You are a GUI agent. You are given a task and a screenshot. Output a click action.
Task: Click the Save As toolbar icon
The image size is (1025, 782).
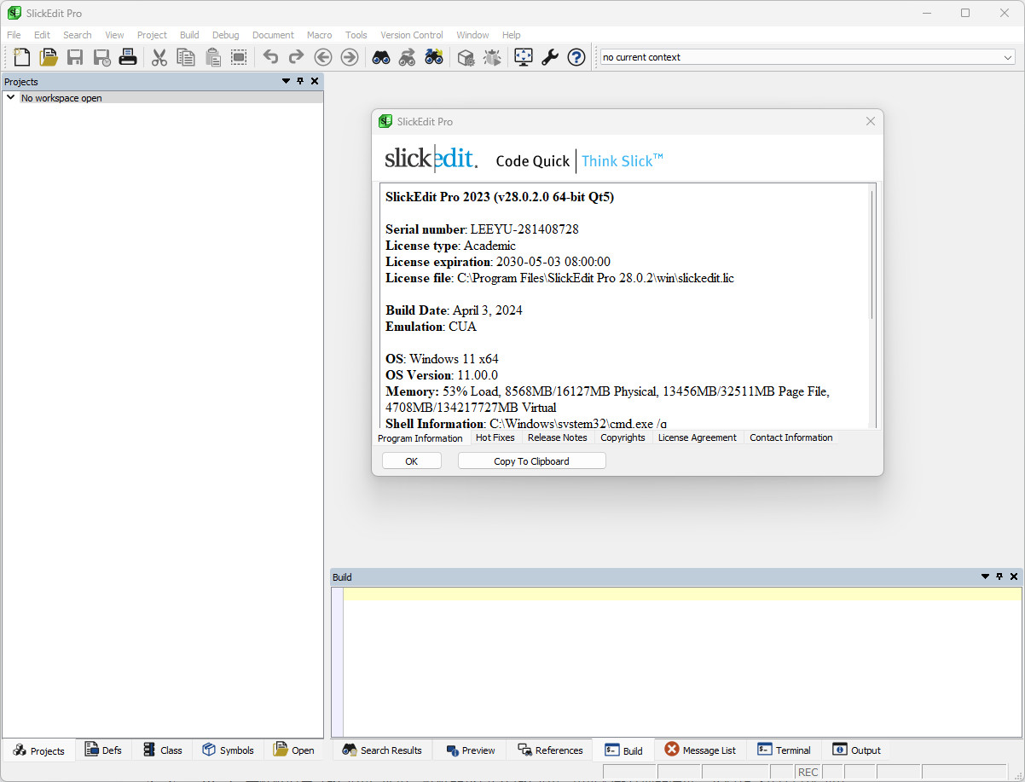pyautogui.click(x=101, y=57)
